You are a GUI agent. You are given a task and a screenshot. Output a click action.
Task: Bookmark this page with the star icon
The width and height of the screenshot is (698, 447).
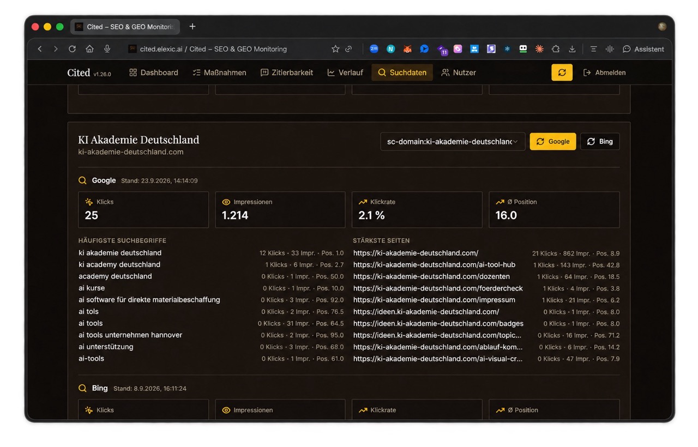click(335, 49)
